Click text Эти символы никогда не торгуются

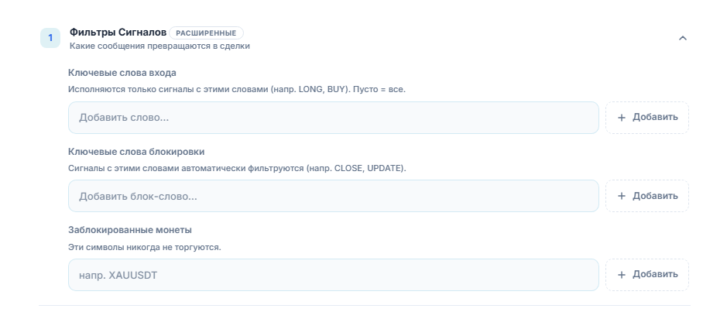(144, 247)
